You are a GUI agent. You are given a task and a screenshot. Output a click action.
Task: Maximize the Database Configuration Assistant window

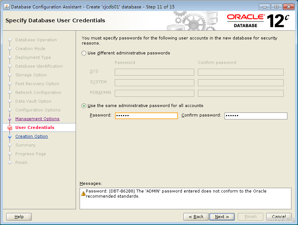(x=276, y=7)
